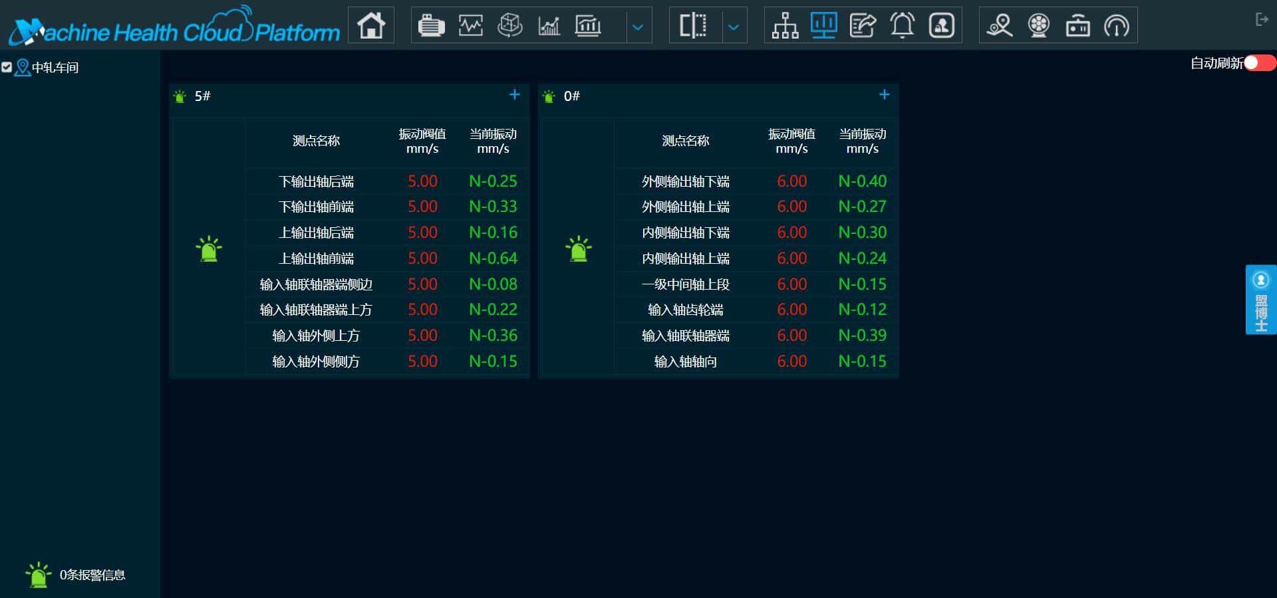Open the 盟博士 side assistant tab

[x=1261, y=300]
